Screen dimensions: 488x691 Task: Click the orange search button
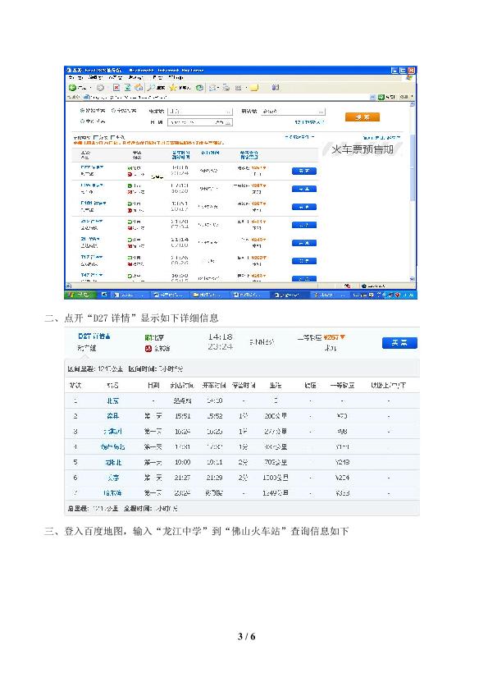click(x=362, y=117)
